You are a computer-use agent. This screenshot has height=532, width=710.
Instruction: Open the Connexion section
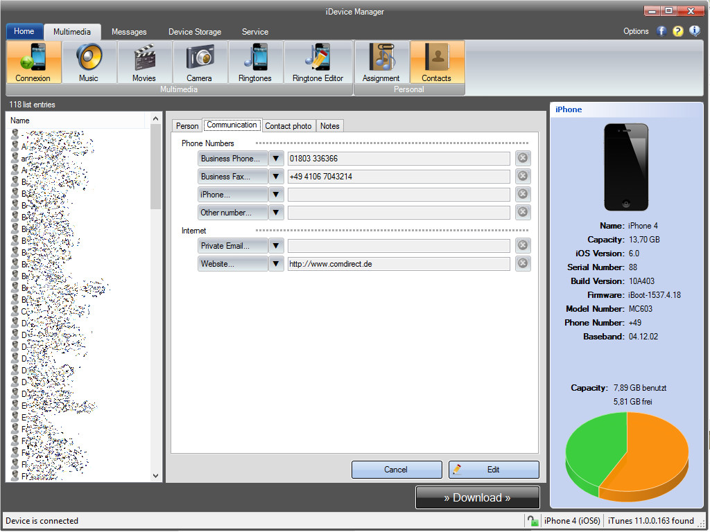pos(33,62)
